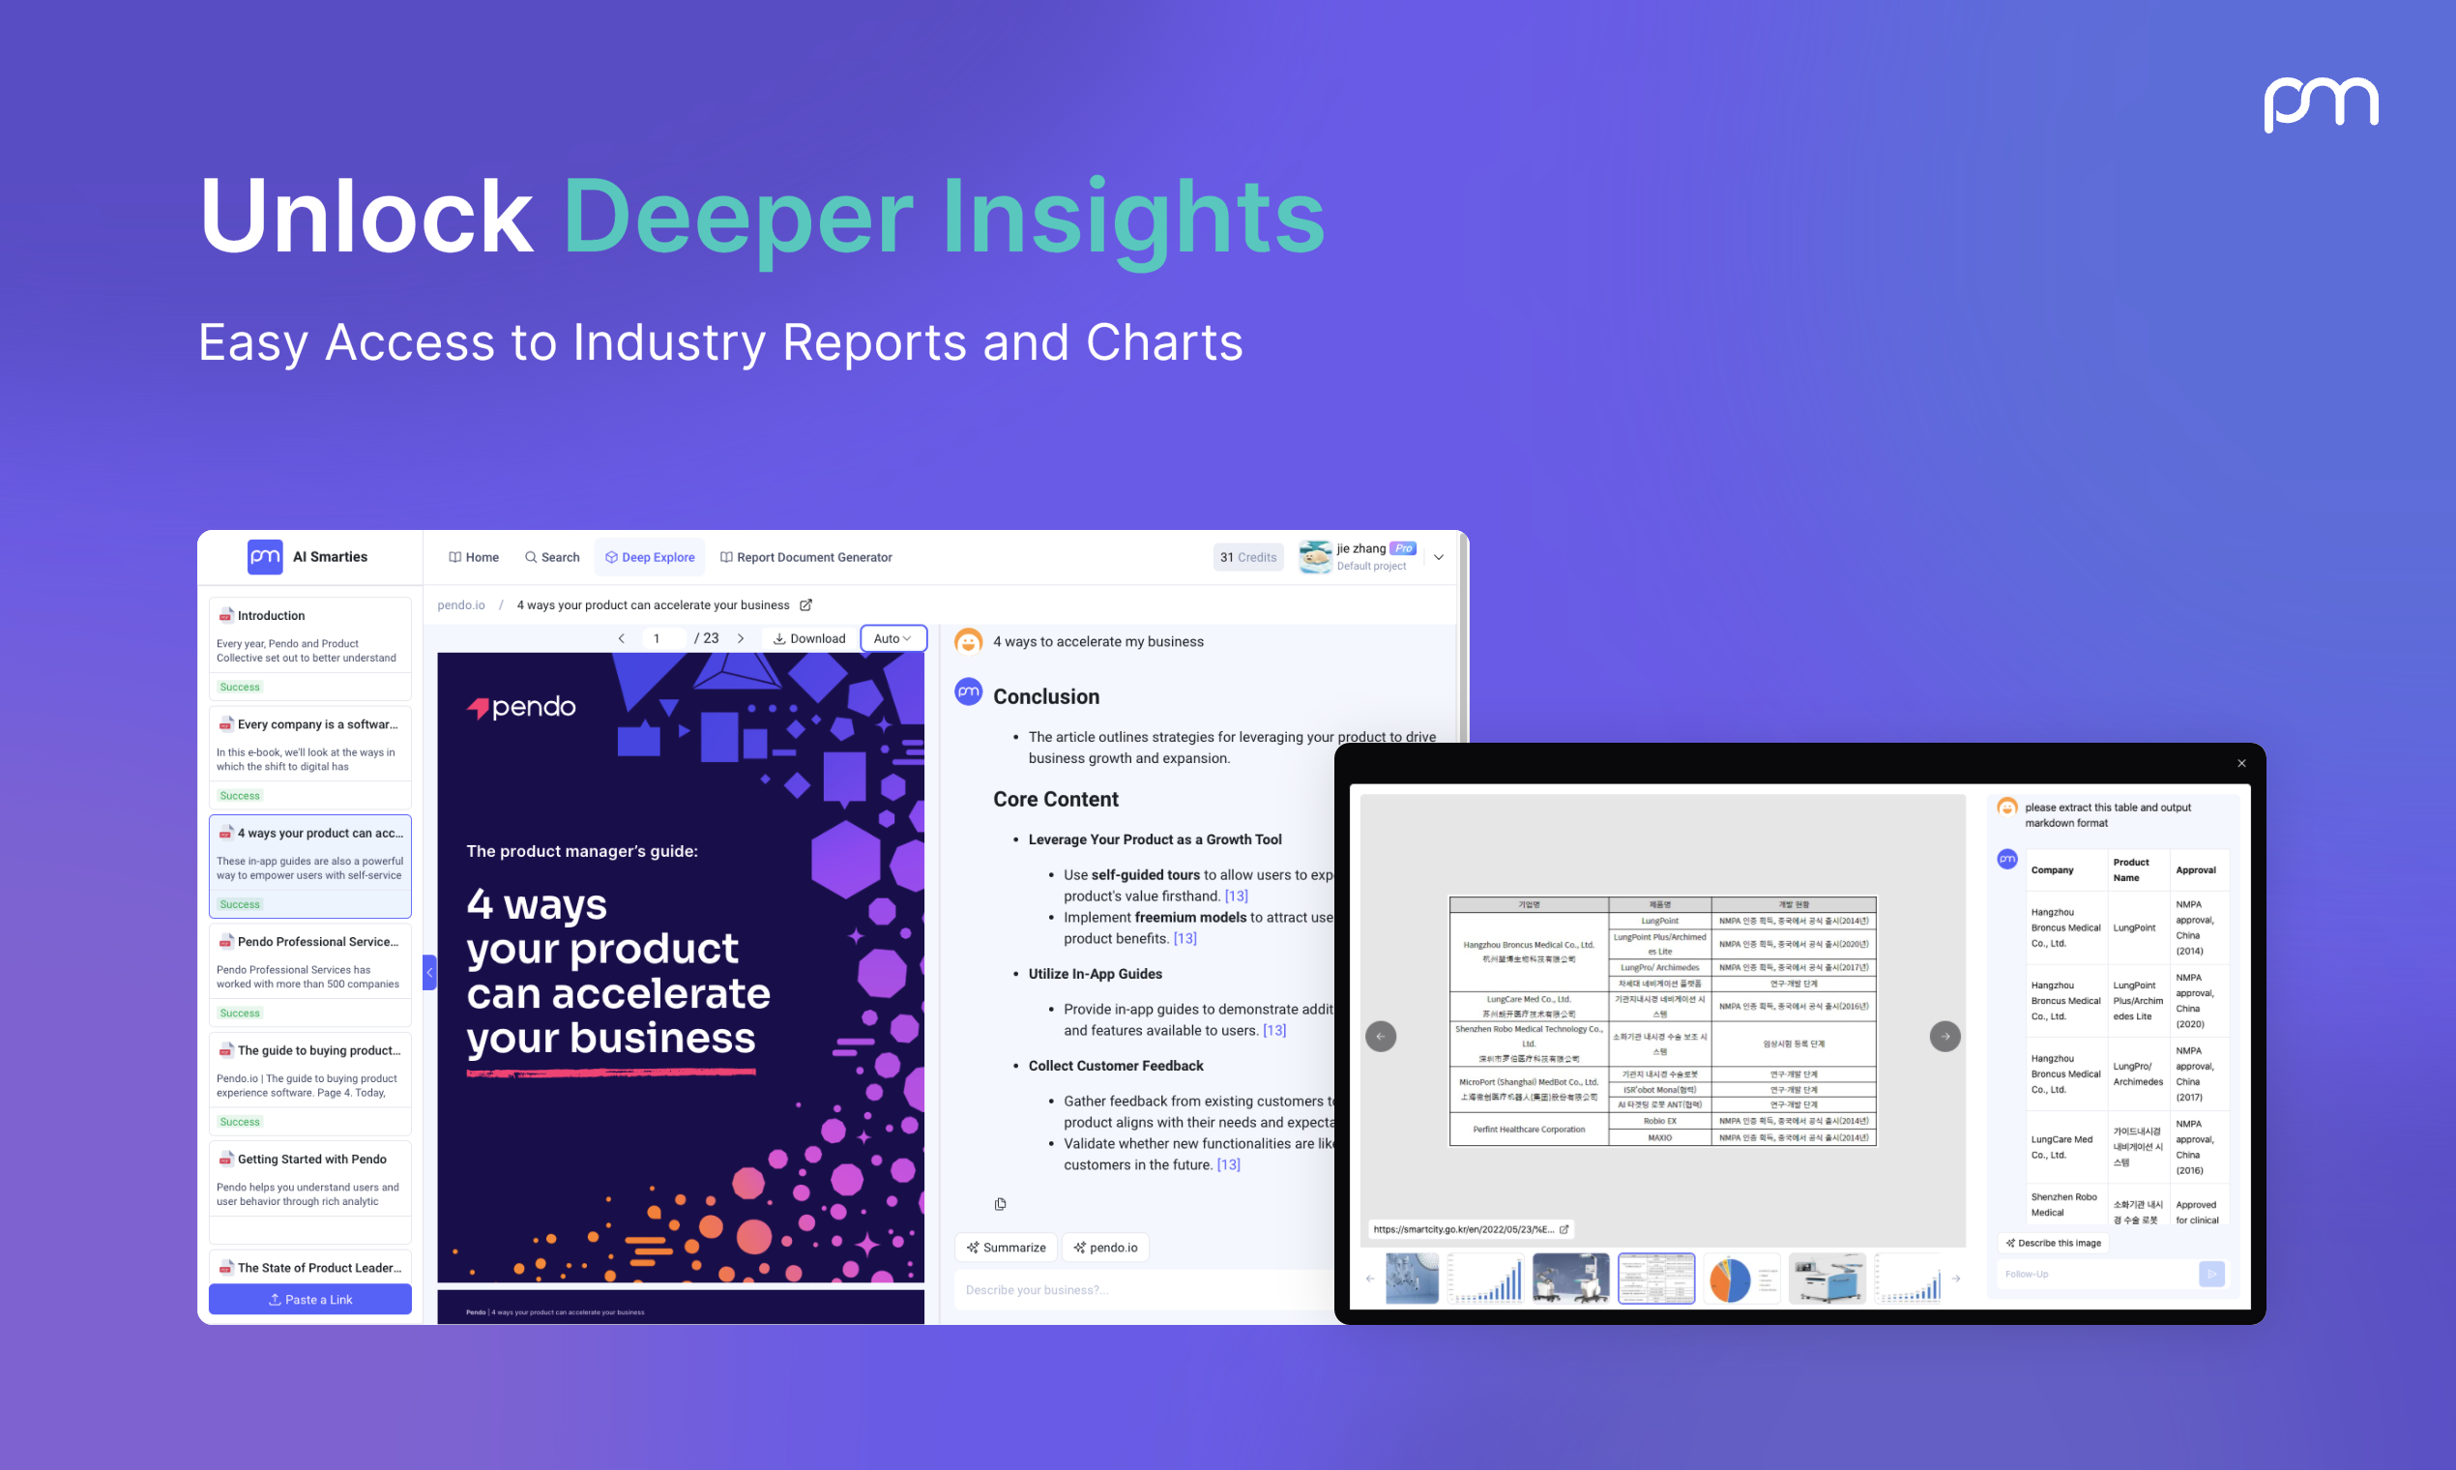Open the Auto zoom dropdown

pos(893,638)
